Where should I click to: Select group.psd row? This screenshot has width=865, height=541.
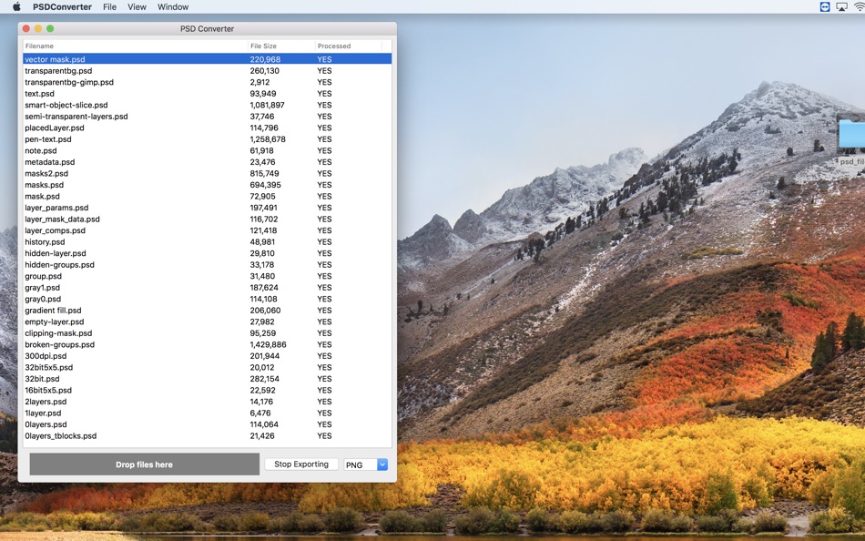[208, 276]
